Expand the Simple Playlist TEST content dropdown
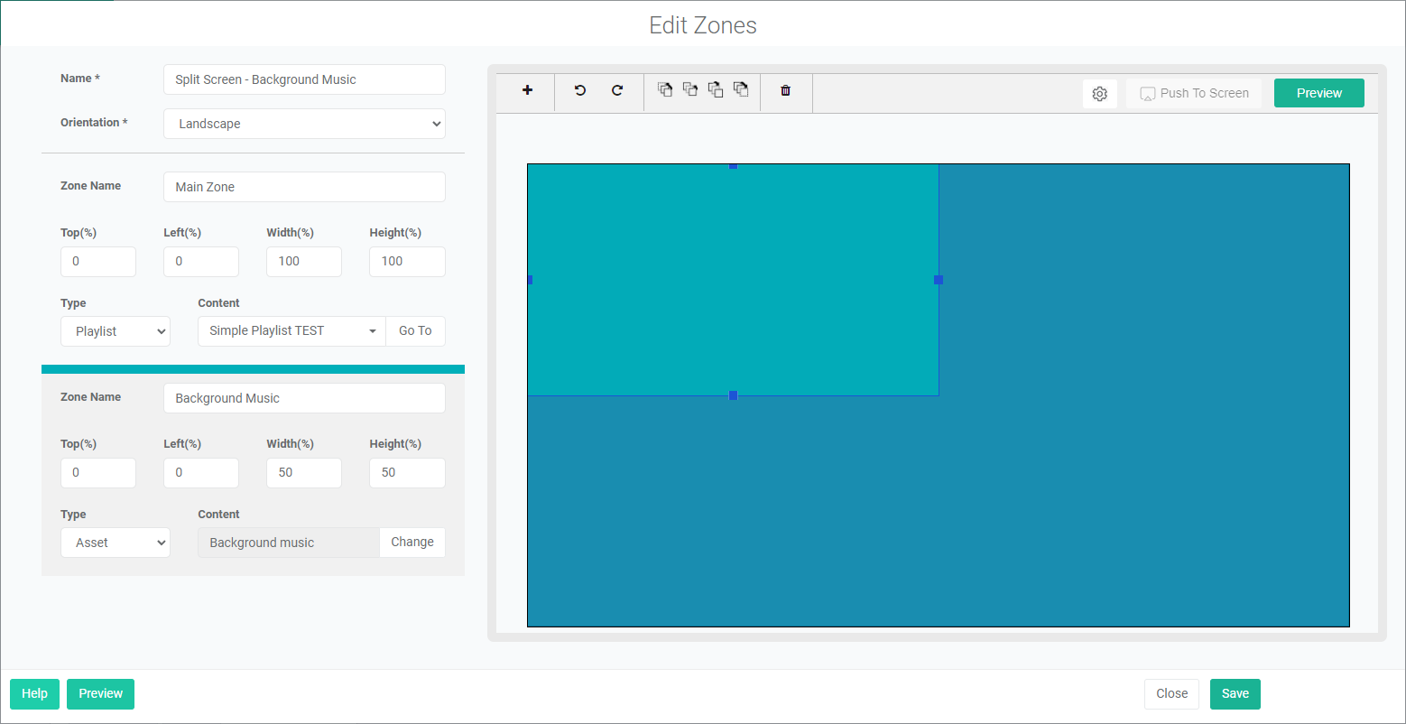Screen dimensions: 1406x724 coord(291,330)
